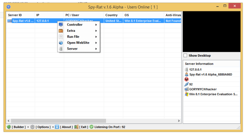The image size is (249, 139).
Task: Click the user icon beside Spy-Rat v1.6 Alpha_6880A66D
Action: 186,75
